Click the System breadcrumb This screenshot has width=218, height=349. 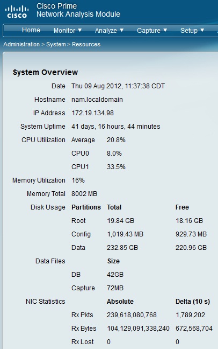tap(56, 44)
